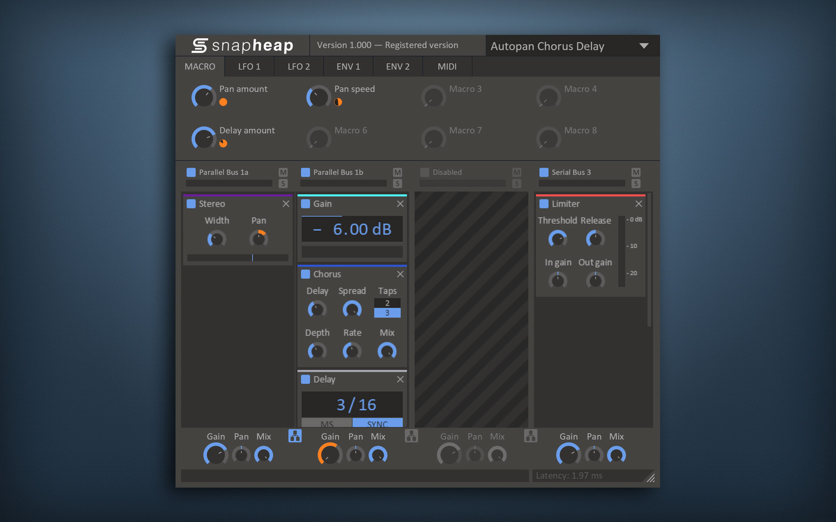
Task: Click routing icon before Serial Bus 3
Action: pyautogui.click(x=531, y=436)
